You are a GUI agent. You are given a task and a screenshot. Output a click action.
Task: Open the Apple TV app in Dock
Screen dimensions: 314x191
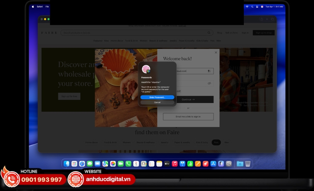click(167, 164)
